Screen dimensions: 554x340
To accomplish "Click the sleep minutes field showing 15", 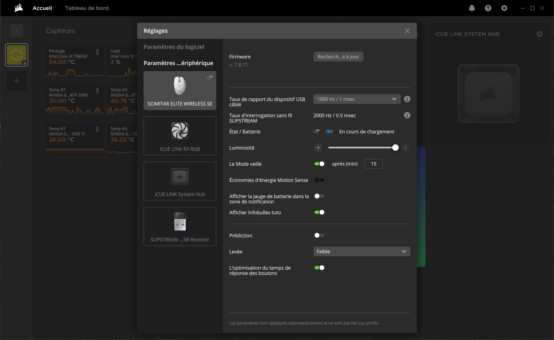I will [x=374, y=164].
